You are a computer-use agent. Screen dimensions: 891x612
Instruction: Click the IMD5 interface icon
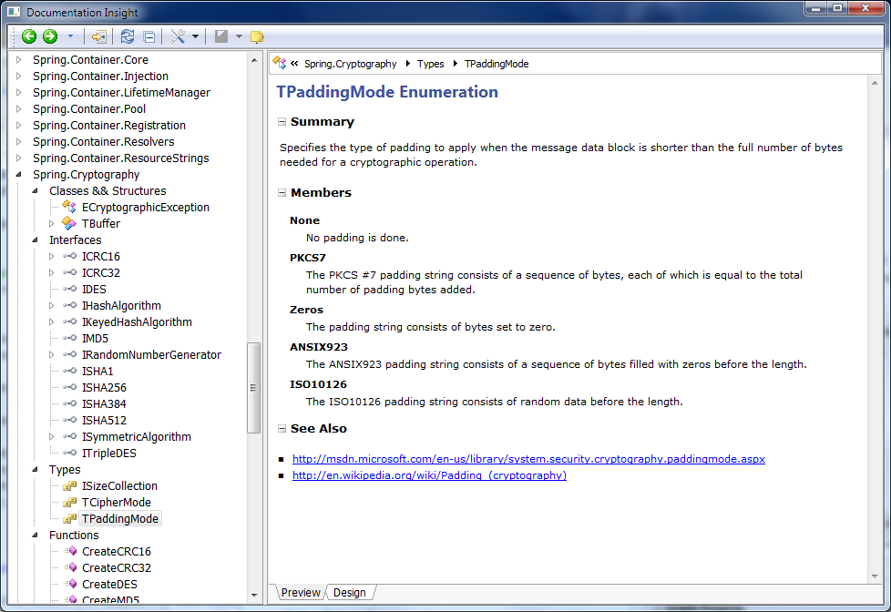click(x=69, y=338)
